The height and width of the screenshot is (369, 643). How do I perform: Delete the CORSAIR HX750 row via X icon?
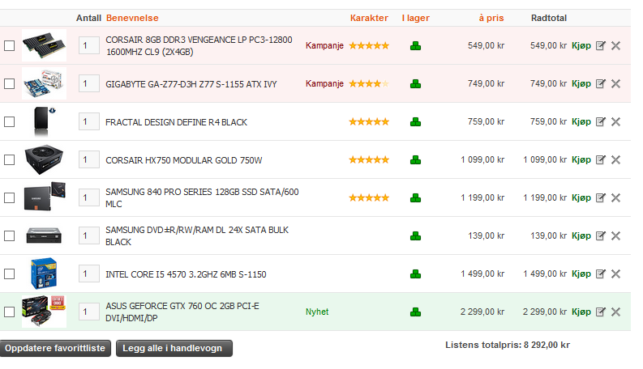tap(615, 159)
